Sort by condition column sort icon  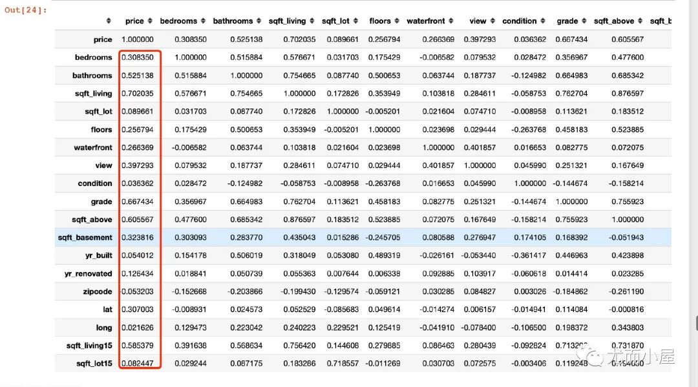click(543, 21)
